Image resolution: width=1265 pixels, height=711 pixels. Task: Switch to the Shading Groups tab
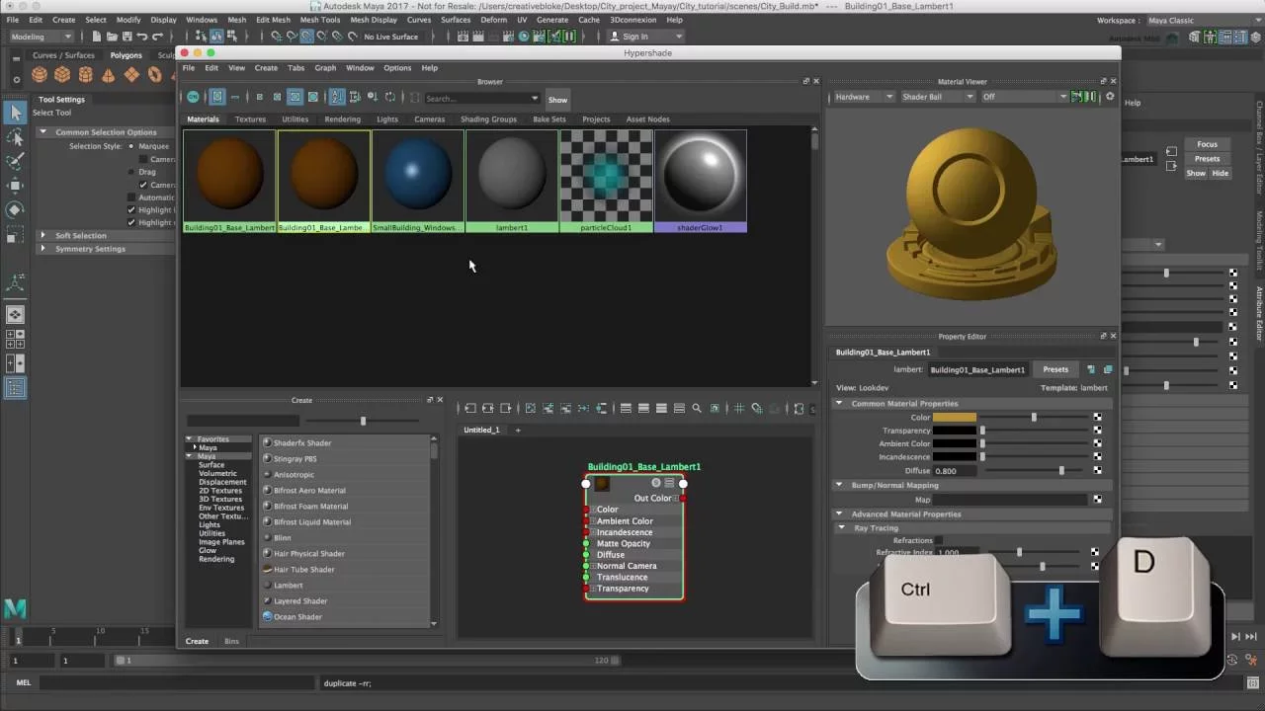[x=488, y=118]
